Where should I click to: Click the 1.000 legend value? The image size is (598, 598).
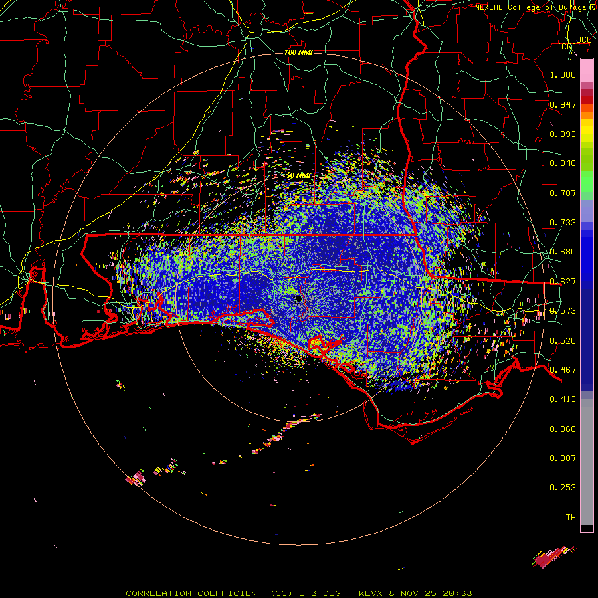click(563, 74)
